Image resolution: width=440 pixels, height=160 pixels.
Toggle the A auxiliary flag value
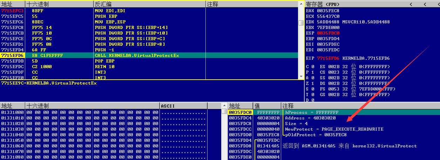pyautogui.click(x=312, y=78)
